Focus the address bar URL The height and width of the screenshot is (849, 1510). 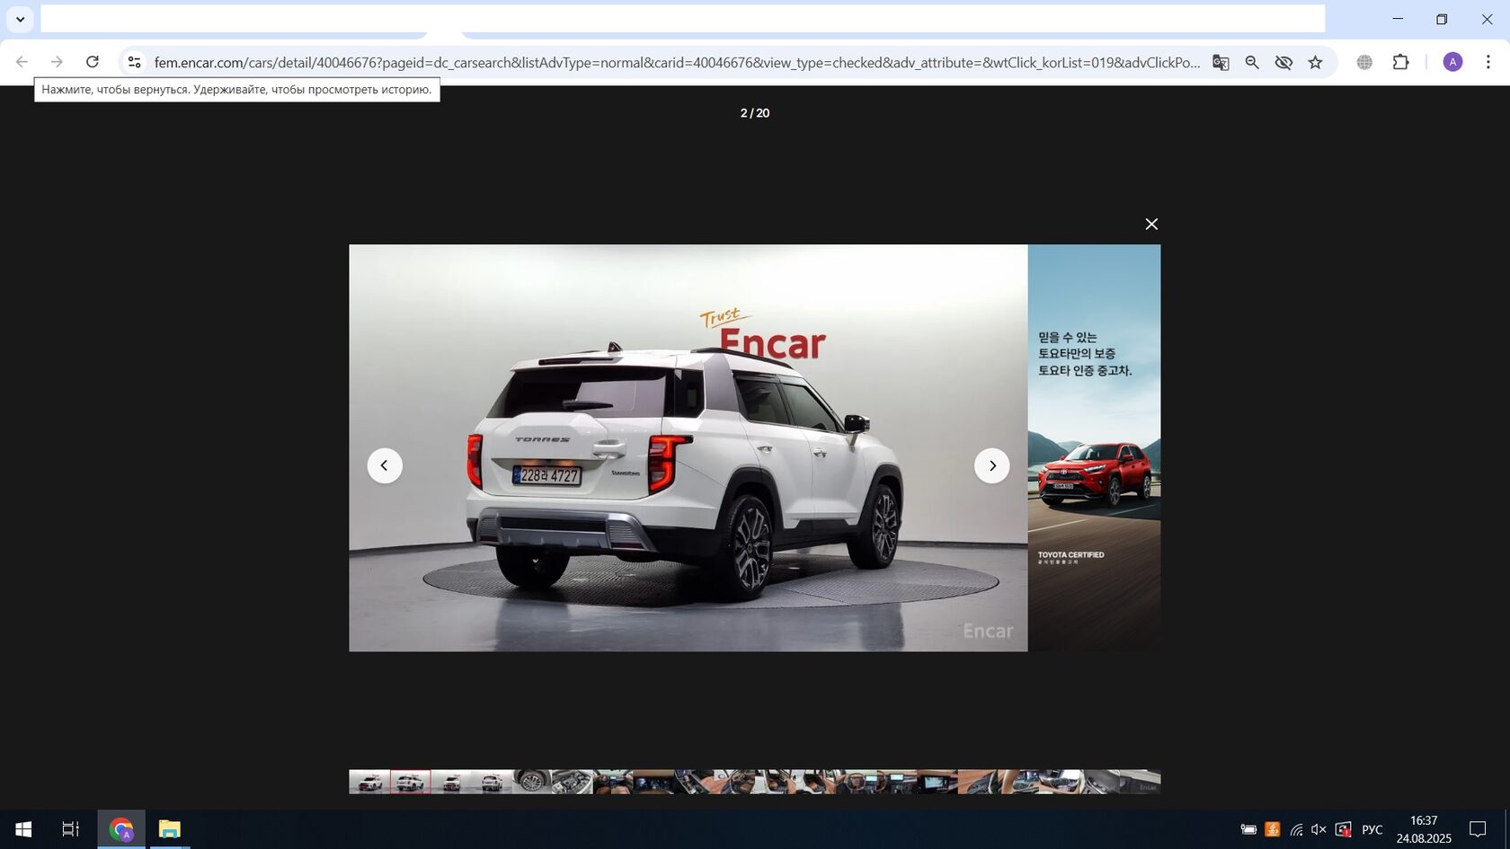point(677,62)
